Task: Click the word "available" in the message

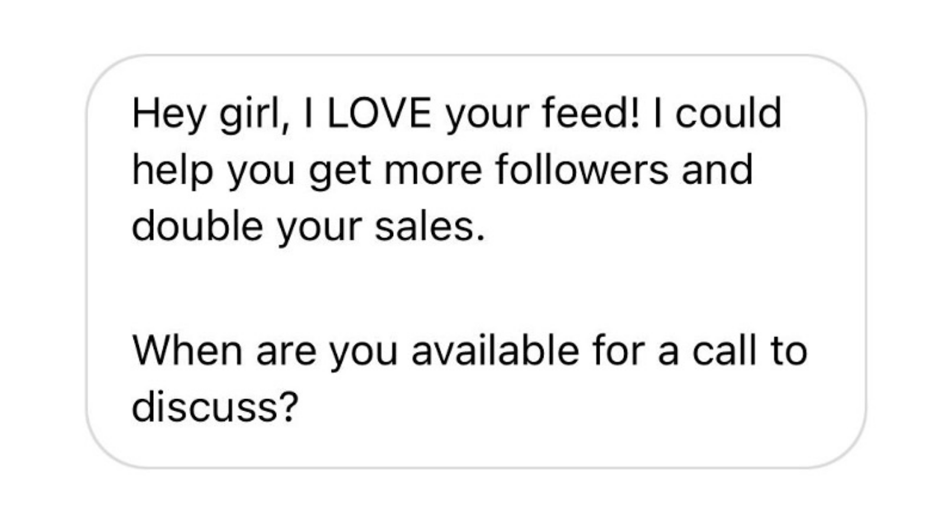Action: (495, 351)
